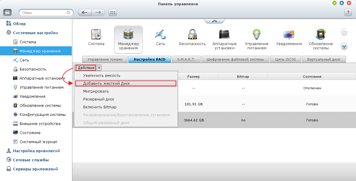This screenshot has height=181, width=356.
Task: Switch to the Управление томами tab
Action: [105, 59]
